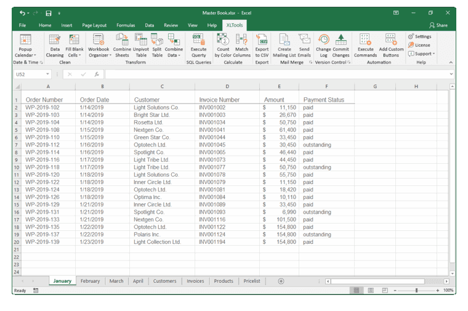Share the workbook
The image size is (468, 311).
point(438,25)
